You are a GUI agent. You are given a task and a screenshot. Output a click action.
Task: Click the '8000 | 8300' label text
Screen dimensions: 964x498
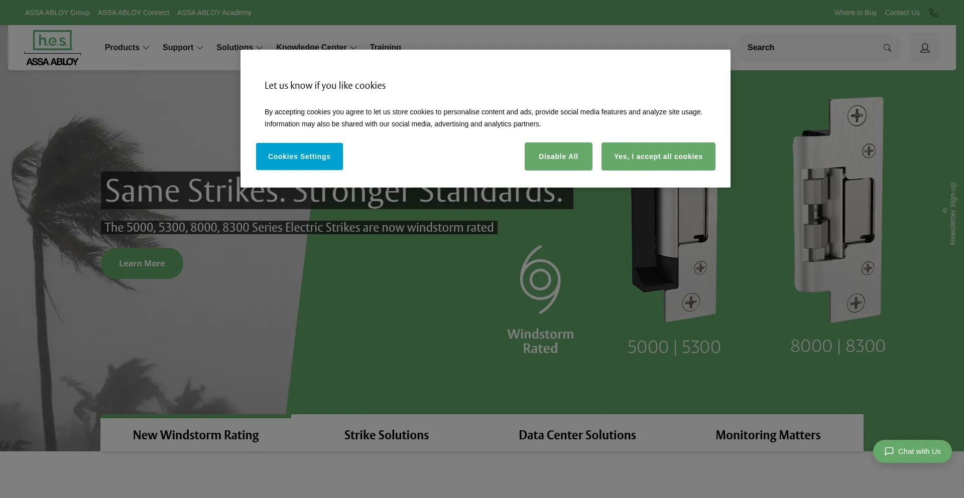(838, 346)
